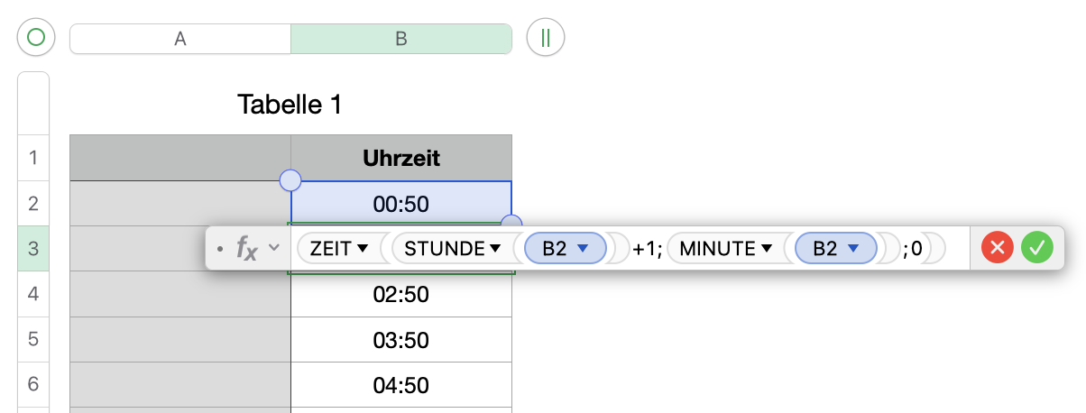Select column B header
The width and height of the screenshot is (1086, 413).
click(x=401, y=39)
